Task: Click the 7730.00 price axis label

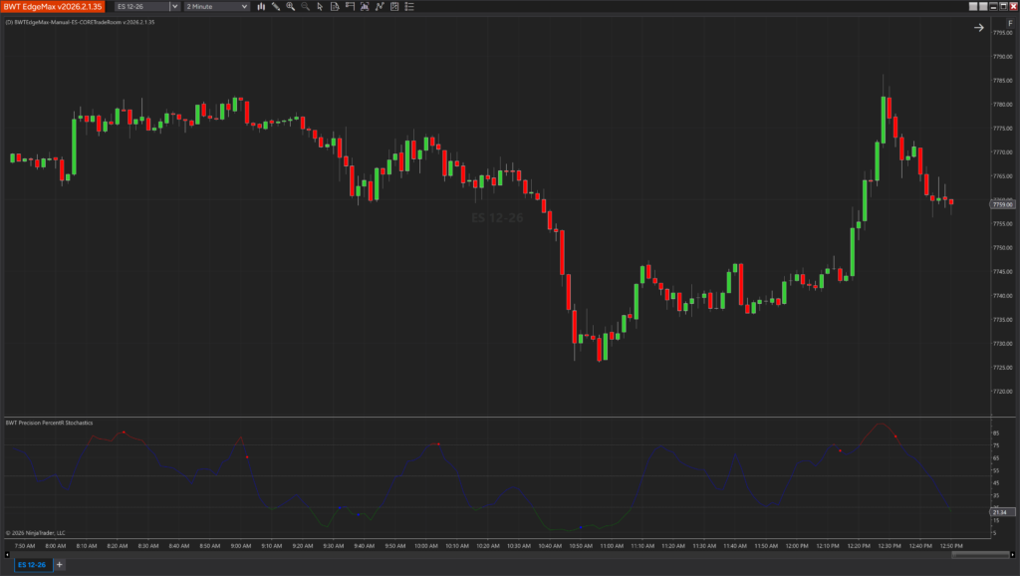Action: click(x=1003, y=344)
